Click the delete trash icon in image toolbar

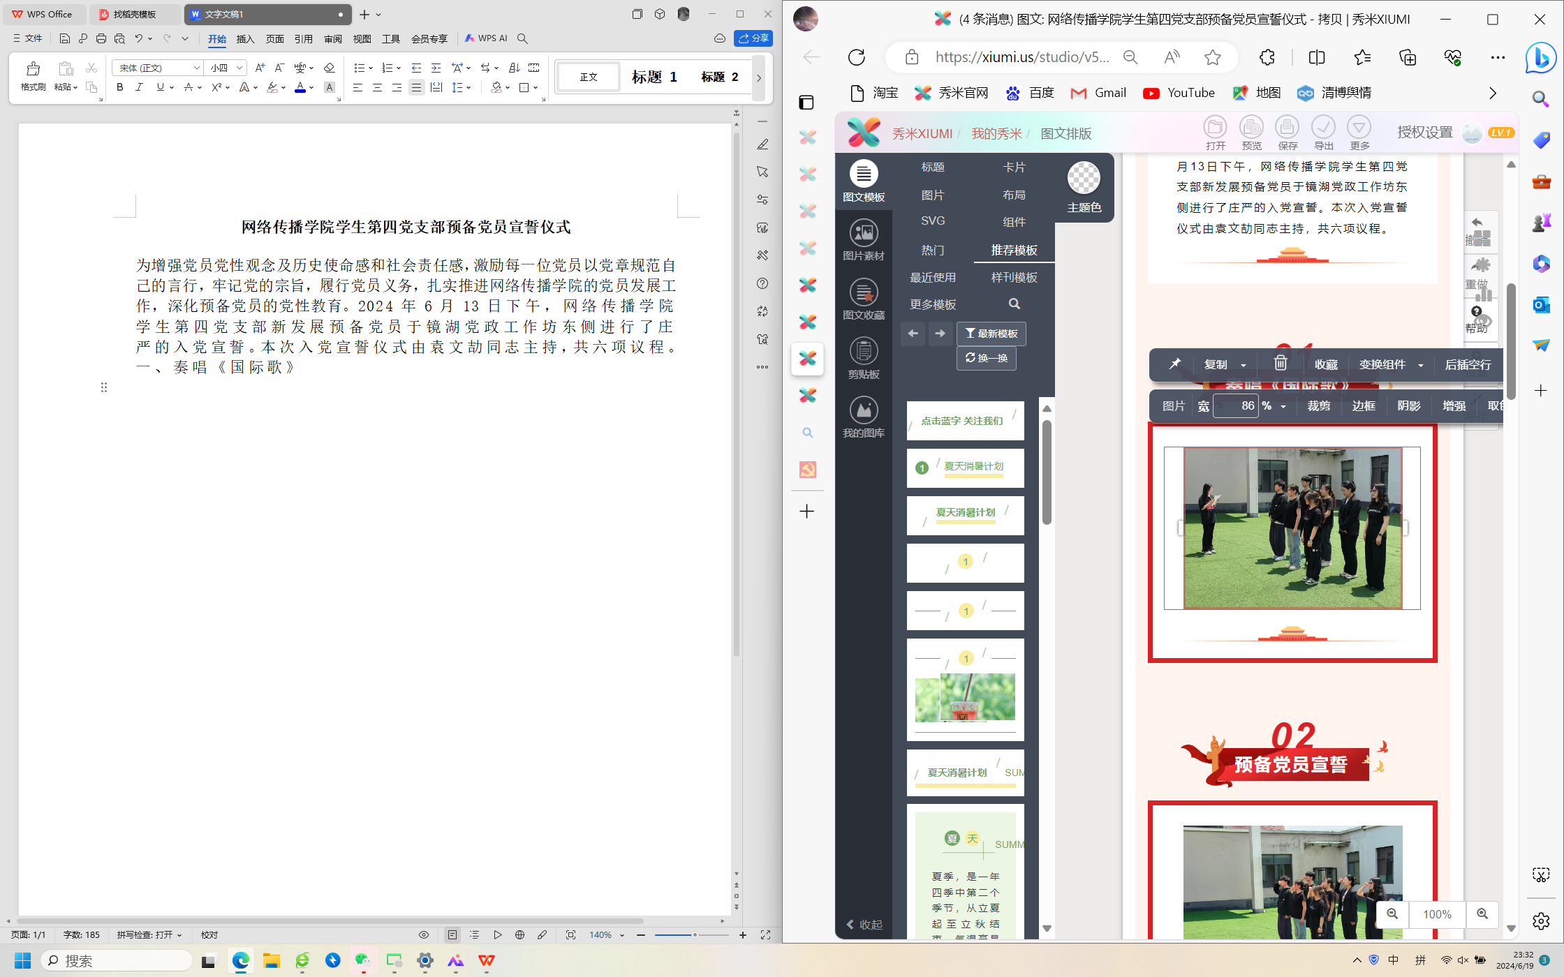pyautogui.click(x=1280, y=363)
